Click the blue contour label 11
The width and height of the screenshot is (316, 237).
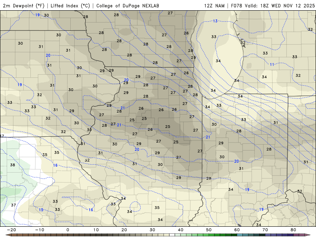click(x=272, y=64)
